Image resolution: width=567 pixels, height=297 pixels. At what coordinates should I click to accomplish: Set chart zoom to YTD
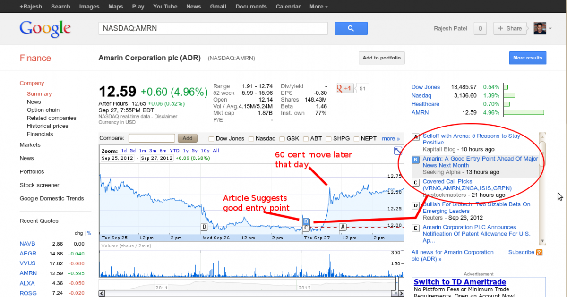click(x=175, y=151)
